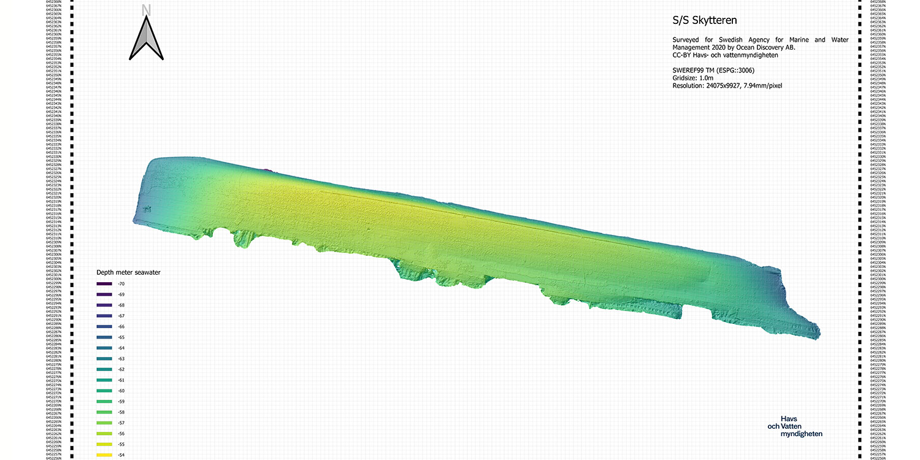Select the -70 depth legend swatch
Image resolution: width=920 pixels, height=460 pixels.
pos(104,284)
